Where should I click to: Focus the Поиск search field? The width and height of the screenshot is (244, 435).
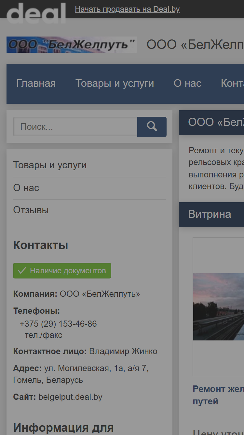pos(75,127)
